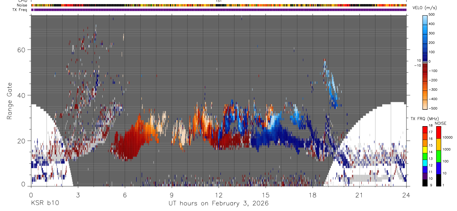The image size is (457, 211).
Task: Click 'UT hours on February 3, 2026' axis title
Action: click(x=219, y=204)
